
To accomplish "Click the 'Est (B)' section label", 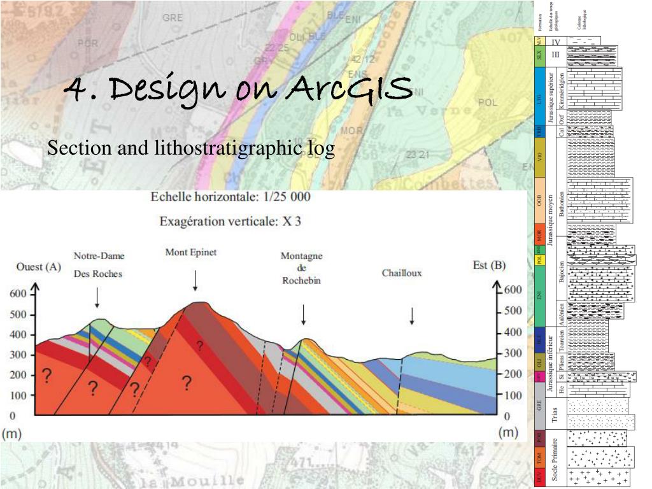I will [489, 266].
